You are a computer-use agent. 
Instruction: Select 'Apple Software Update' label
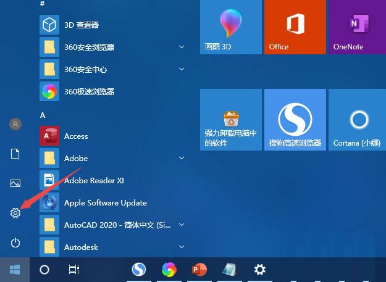point(106,203)
